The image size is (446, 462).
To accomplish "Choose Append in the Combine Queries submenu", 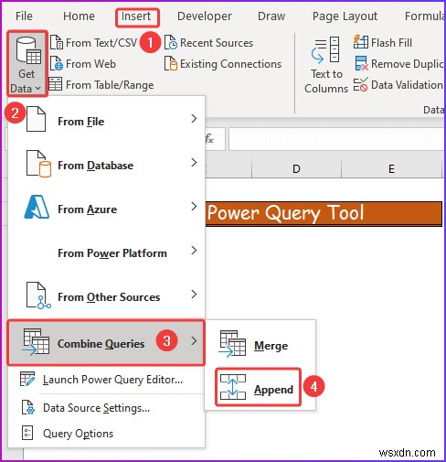I will click(x=259, y=387).
